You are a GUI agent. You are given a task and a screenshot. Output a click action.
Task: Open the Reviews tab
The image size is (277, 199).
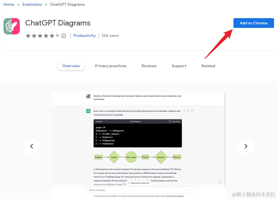[149, 66]
